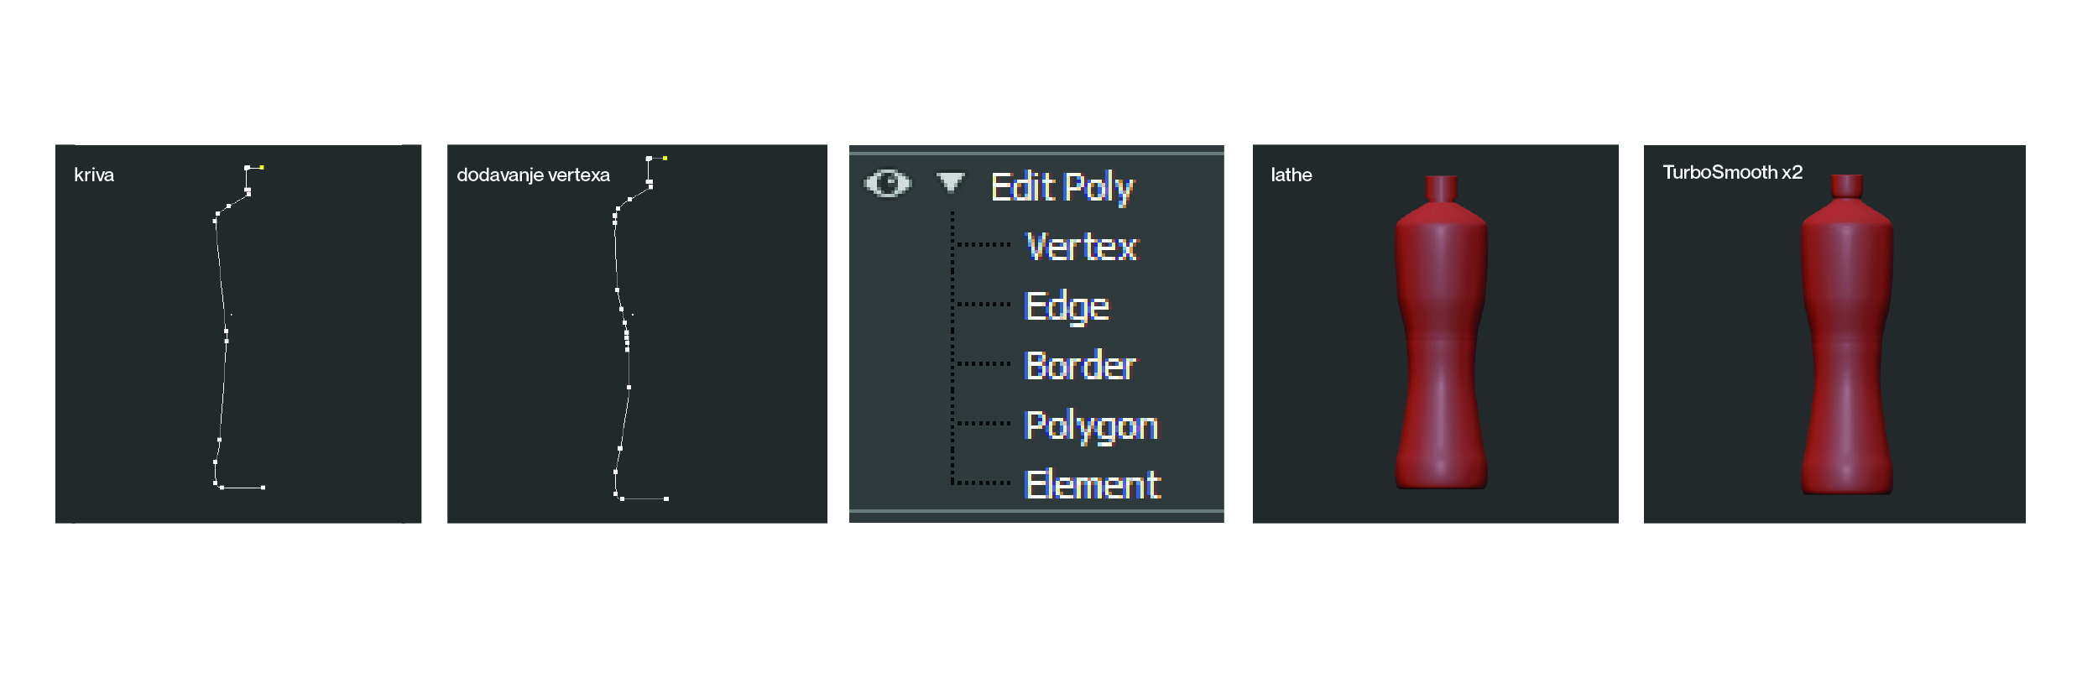Choose the Border sub-object level
Viewport: 2082px width, 694px height.
[x=1080, y=366]
